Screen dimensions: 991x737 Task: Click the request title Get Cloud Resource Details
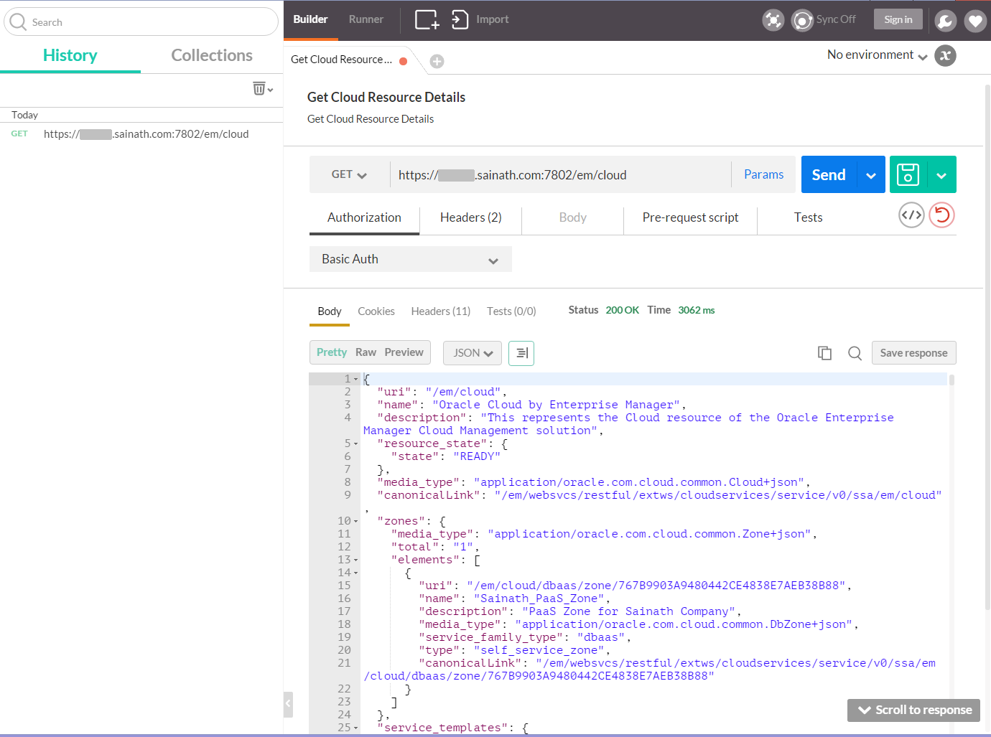coord(386,97)
